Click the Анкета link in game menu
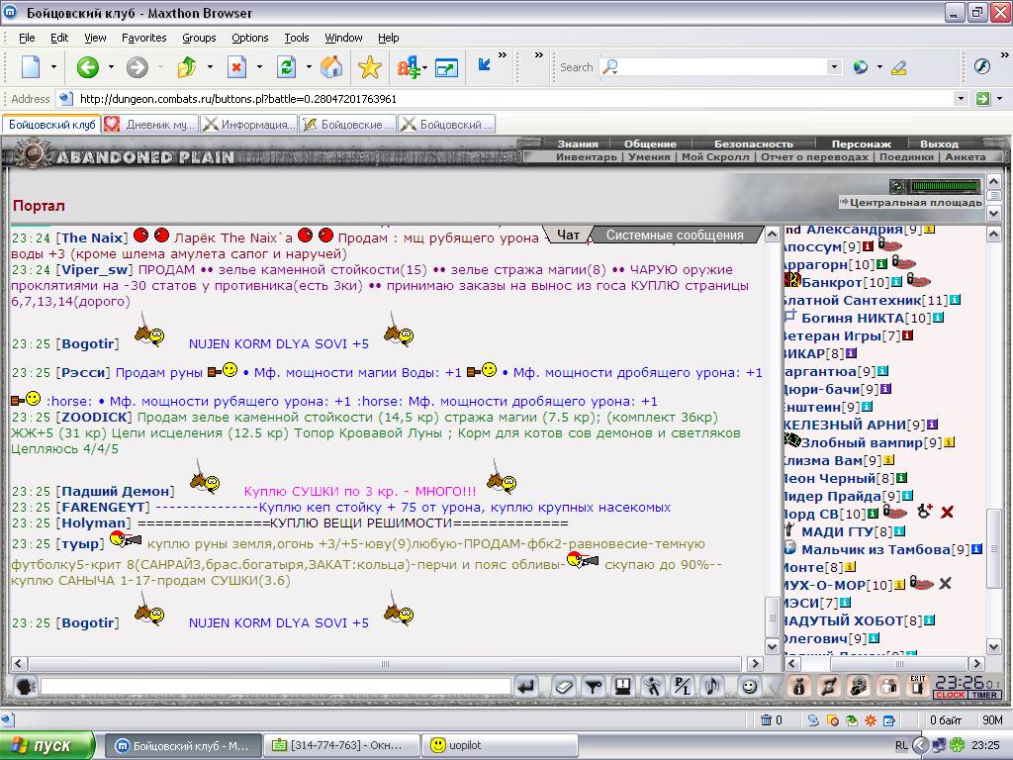The image size is (1013, 760). tap(966, 157)
